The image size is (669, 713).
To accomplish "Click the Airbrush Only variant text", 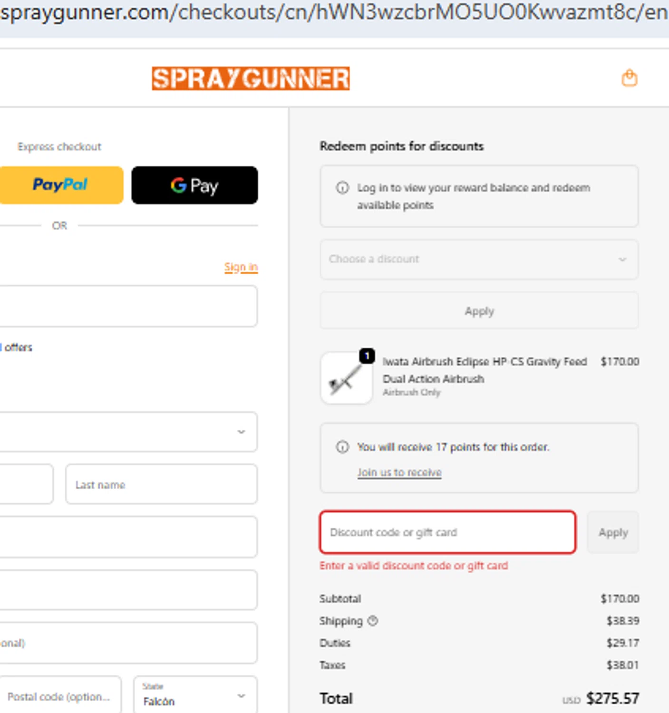I will coord(412,392).
